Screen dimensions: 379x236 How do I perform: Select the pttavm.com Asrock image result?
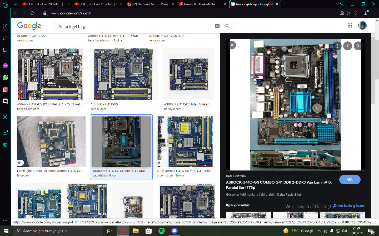tap(185, 142)
